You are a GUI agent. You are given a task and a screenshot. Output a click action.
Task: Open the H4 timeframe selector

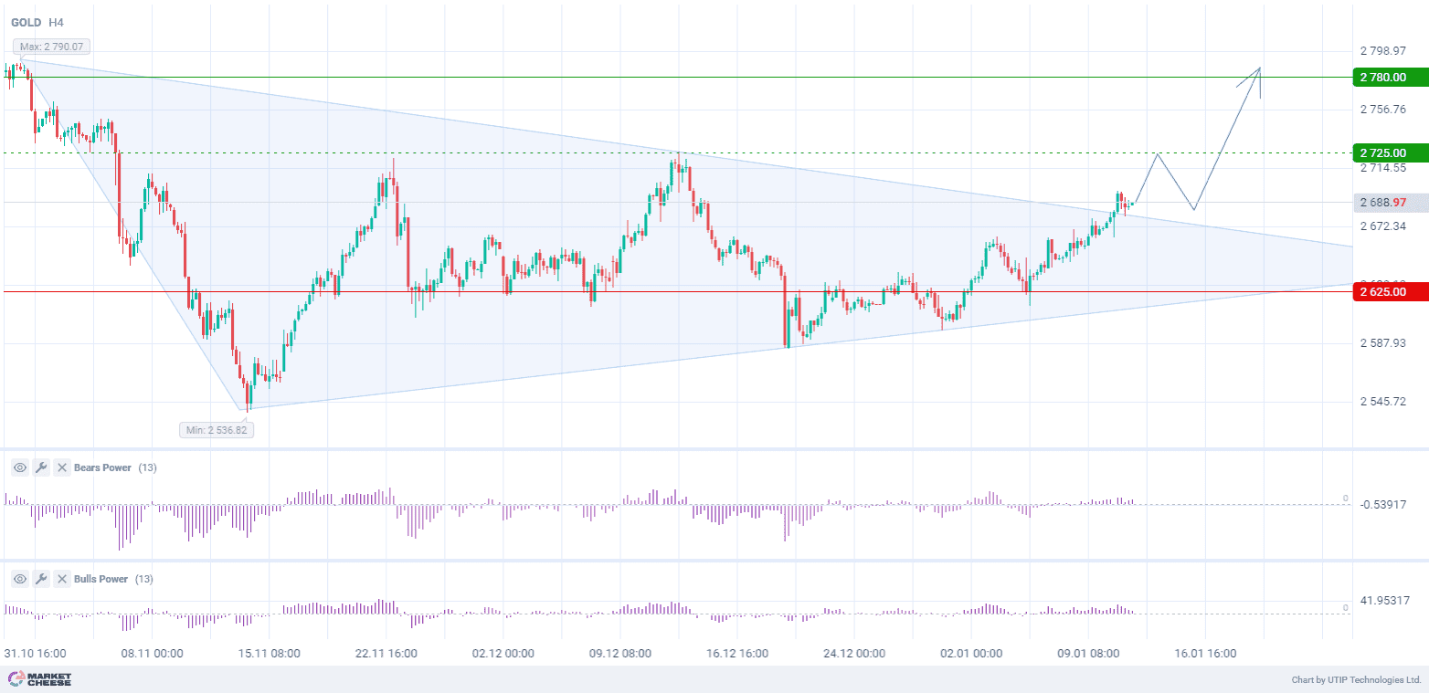(57, 22)
